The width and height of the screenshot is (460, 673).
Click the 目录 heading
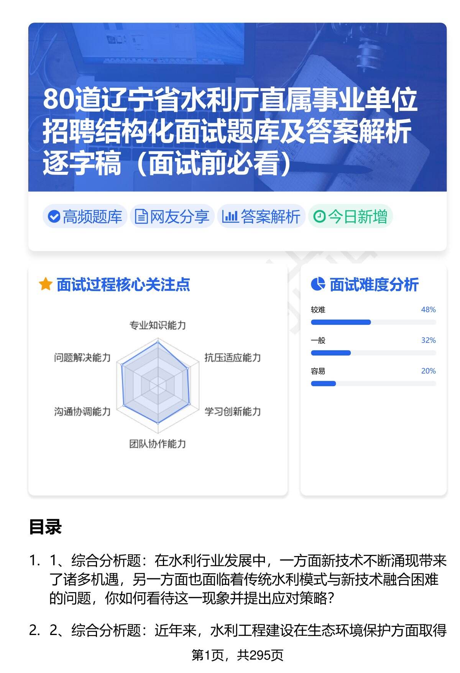(x=45, y=527)
